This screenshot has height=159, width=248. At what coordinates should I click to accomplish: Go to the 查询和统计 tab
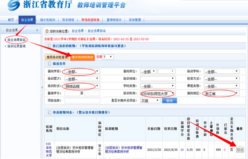tap(114, 20)
